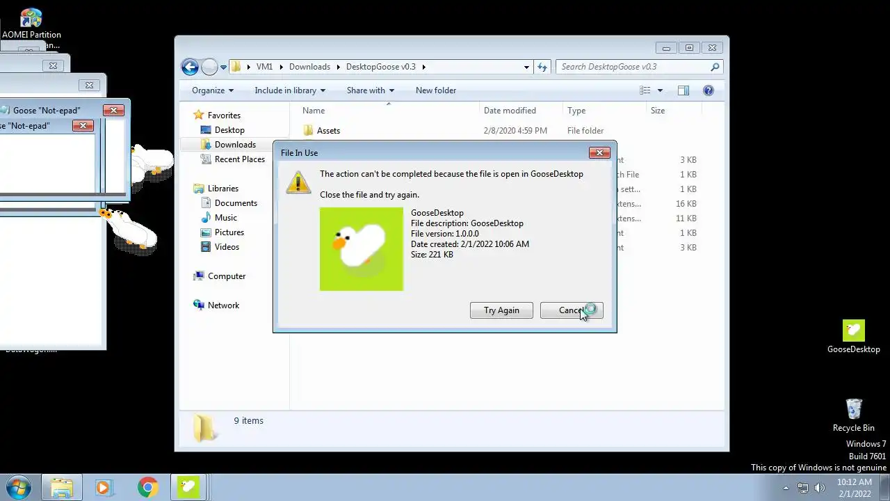Viewport: 890px width, 501px height.
Task: Click the Explorer forward arrow
Action: click(209, 67)
